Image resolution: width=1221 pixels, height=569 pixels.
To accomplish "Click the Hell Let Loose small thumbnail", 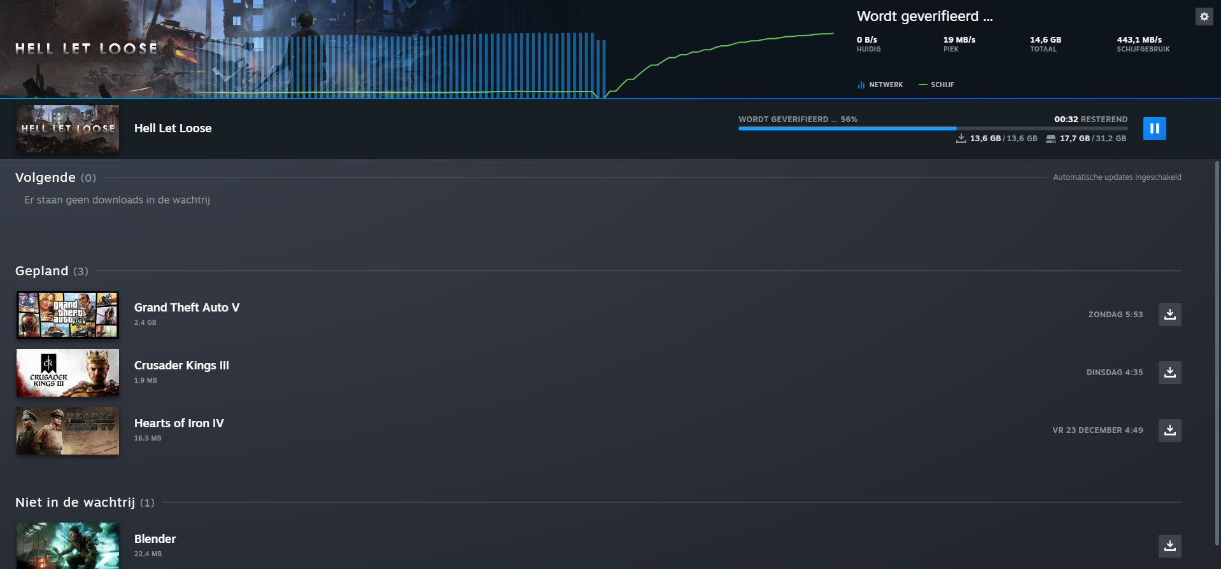I will point(67,128).
